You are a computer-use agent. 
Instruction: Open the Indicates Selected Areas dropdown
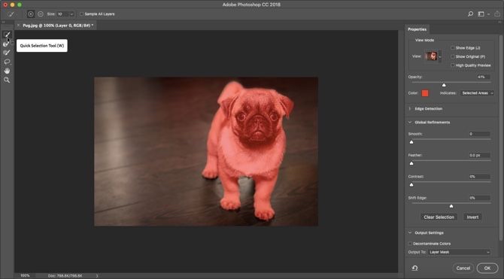pyautogui.click(x=478, y=93)
